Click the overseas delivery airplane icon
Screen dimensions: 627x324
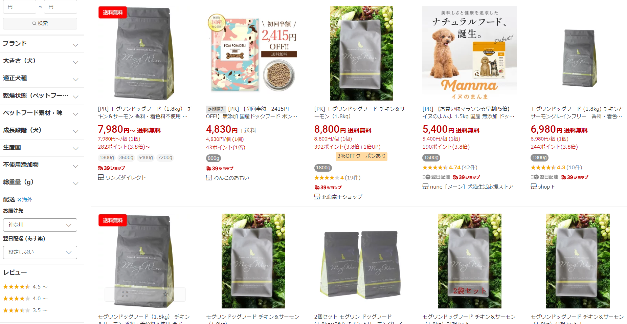pos(19,200)
